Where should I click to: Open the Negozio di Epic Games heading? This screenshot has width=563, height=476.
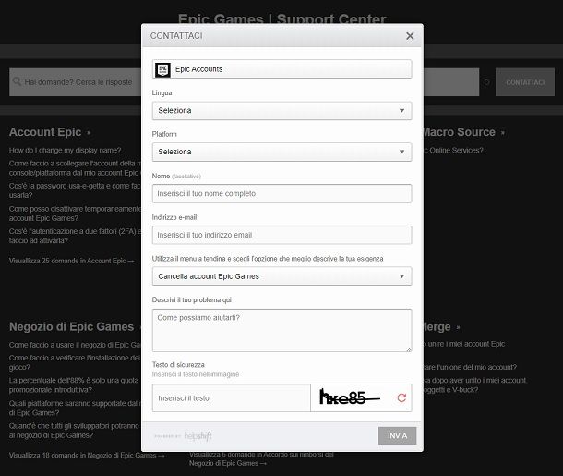pyautogui.click(x=71, y=327)
